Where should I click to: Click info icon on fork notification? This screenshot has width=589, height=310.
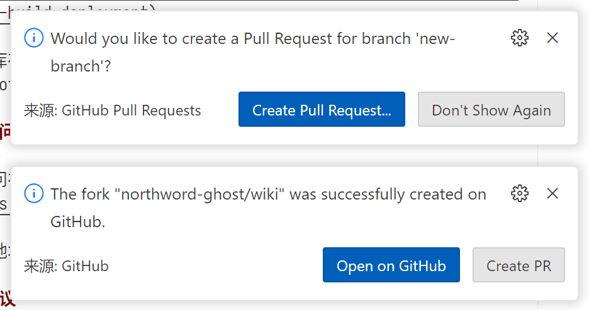(33, 194)
